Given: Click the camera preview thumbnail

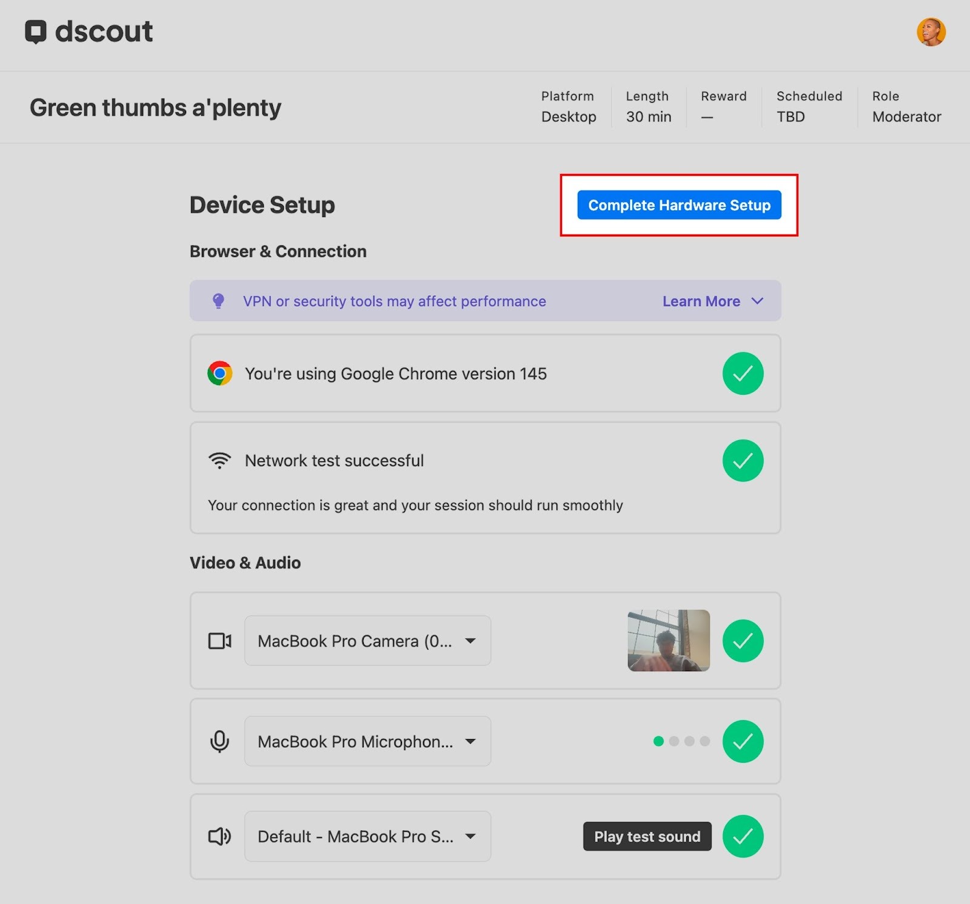Looking at the screenshot, I should coord(668,640).
